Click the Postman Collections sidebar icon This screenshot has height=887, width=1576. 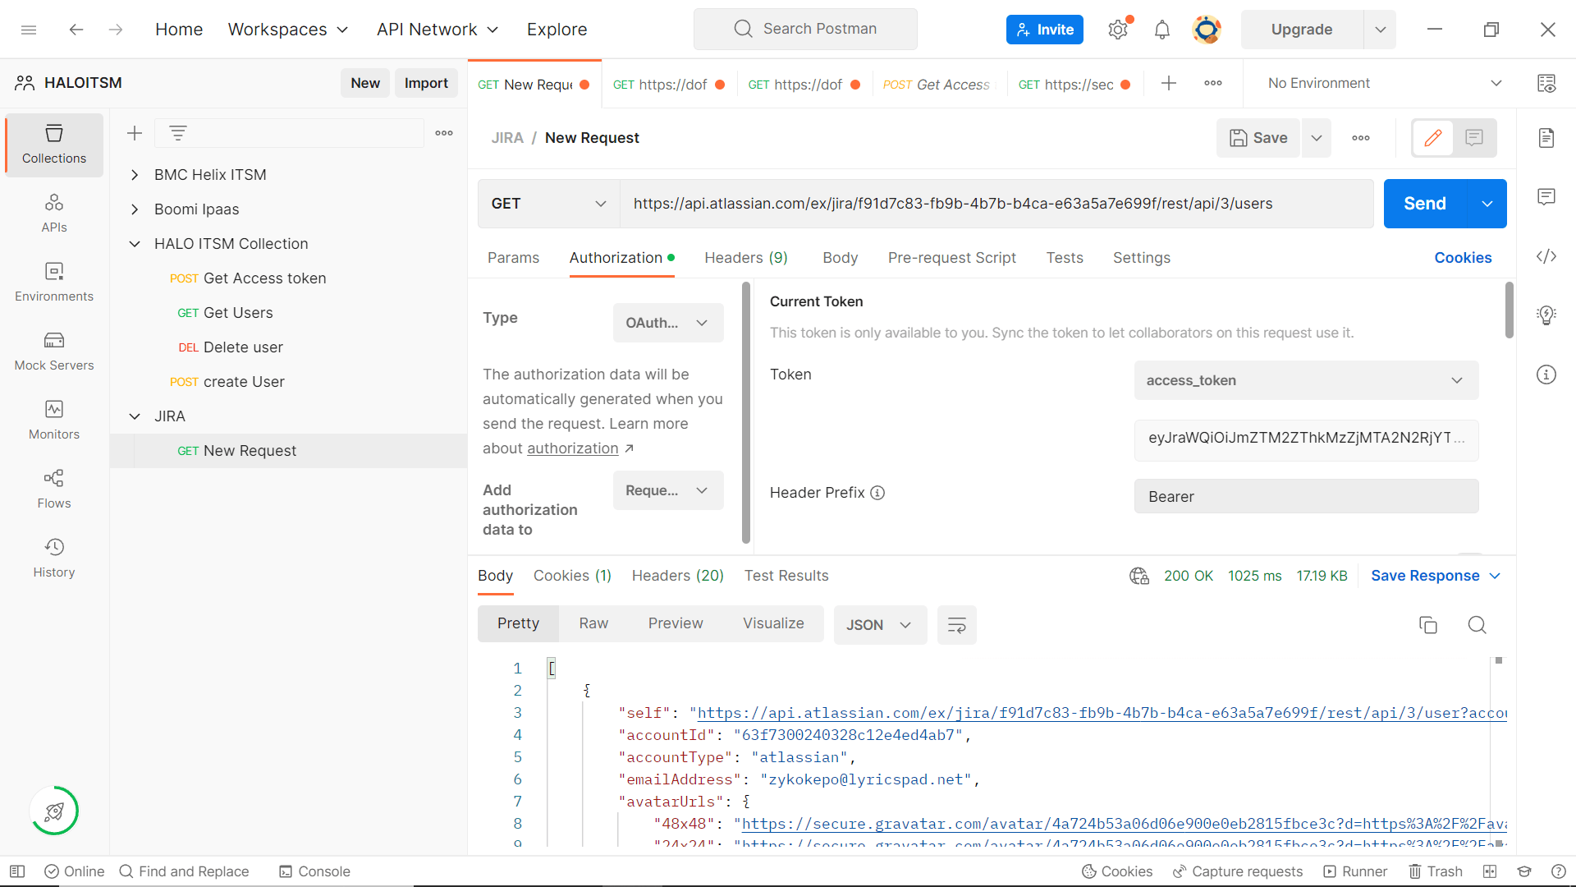tap(53, 142)
